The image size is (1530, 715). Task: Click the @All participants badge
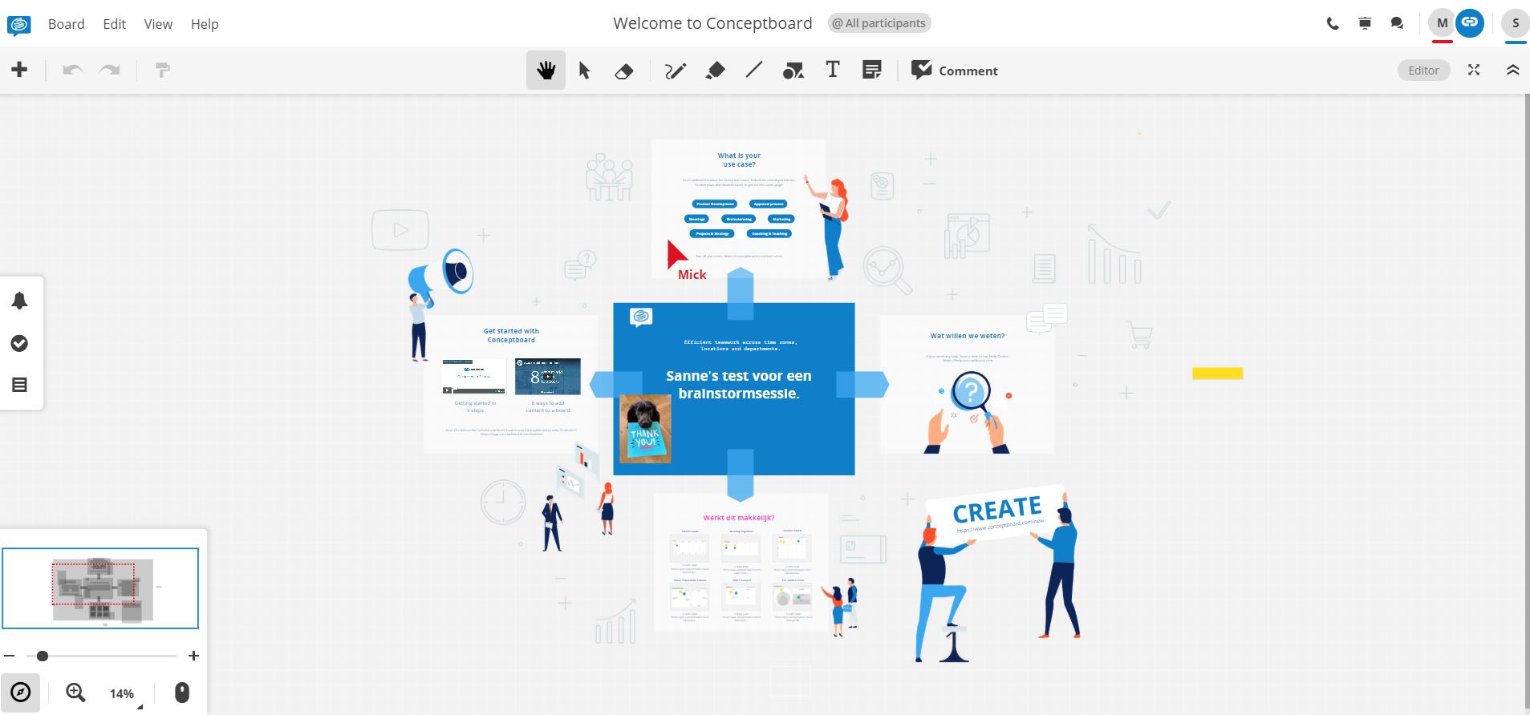click(x=879, y=23)
